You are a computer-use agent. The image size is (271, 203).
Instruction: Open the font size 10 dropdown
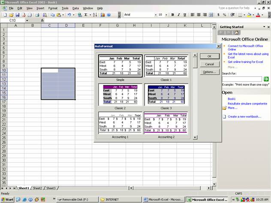(x=166, y=15)
